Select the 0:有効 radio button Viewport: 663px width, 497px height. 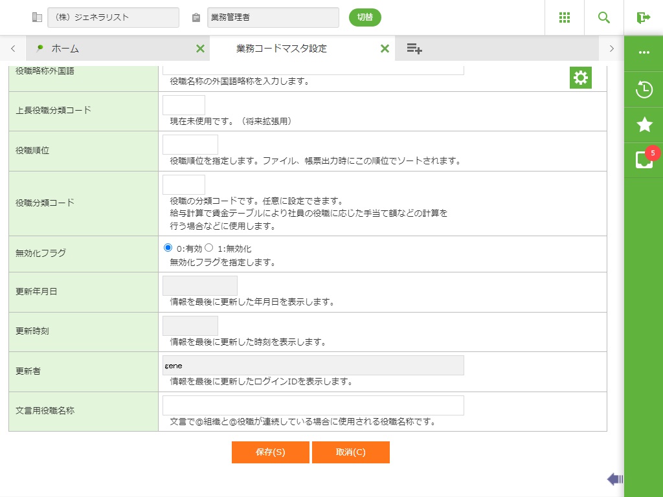pos(168,248)
